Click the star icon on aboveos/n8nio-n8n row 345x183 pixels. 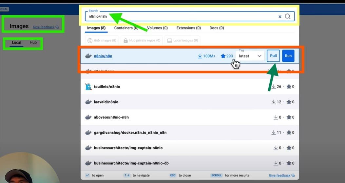[289, 117]
